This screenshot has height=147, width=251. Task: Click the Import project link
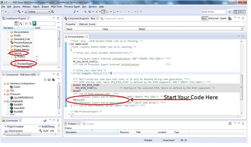tap(14, 131)
